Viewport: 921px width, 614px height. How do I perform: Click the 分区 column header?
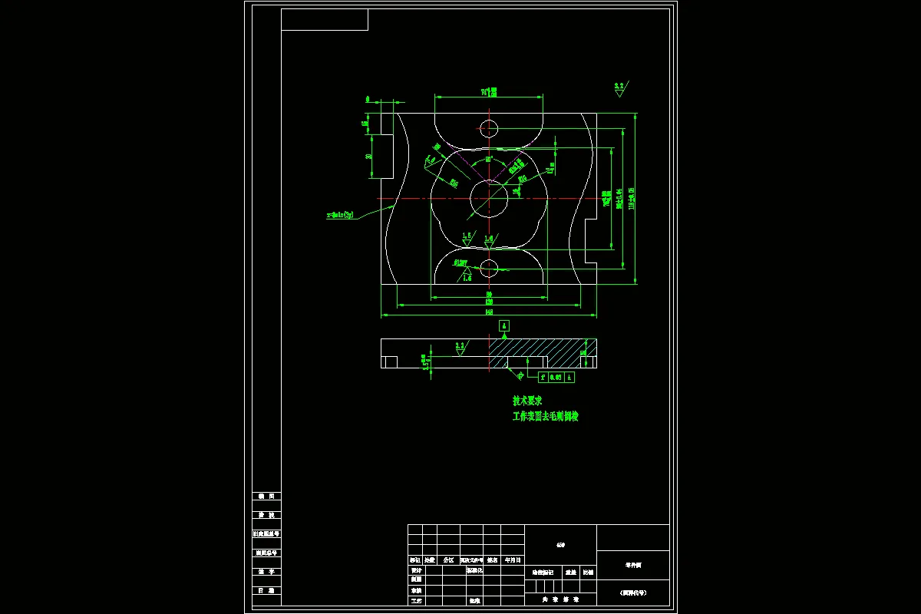[x=448, y=560]
